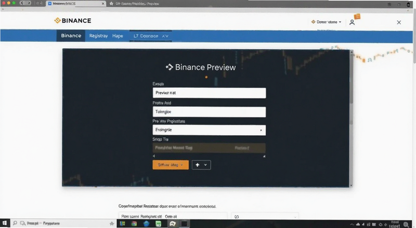Image resolution: width=416 pixels, height=228 pixels.
Task: Open the notification center icon in taskbar
Action: [406, 224]
